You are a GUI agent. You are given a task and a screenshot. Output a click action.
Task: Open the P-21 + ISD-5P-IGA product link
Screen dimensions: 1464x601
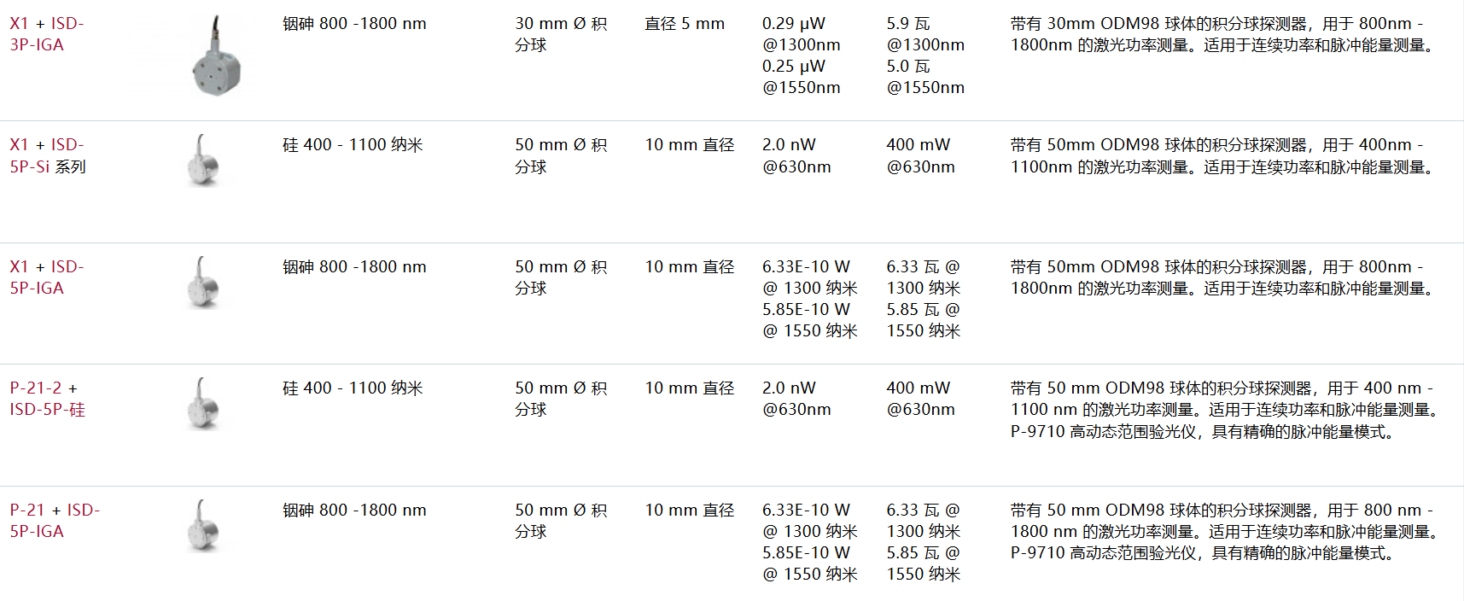55,521
